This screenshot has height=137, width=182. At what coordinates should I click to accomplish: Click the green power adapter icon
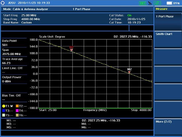[158, 3]
